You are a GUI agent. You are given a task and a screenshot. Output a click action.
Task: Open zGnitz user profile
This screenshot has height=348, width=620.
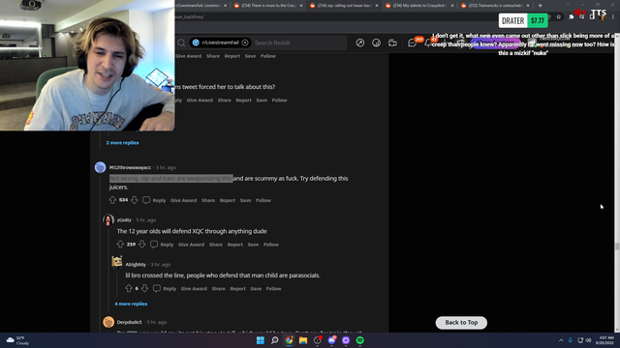124,220
